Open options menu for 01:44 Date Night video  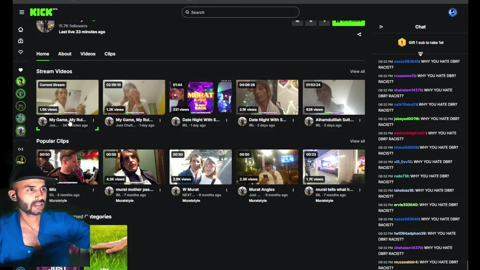click(x=226, y=120)
